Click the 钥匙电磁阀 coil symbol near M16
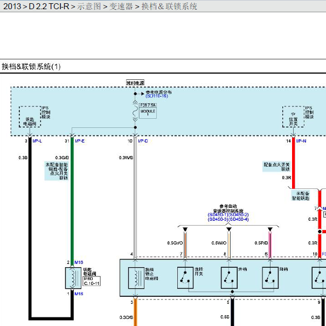Viewport: 326px width, 326px height. [73, 278]
